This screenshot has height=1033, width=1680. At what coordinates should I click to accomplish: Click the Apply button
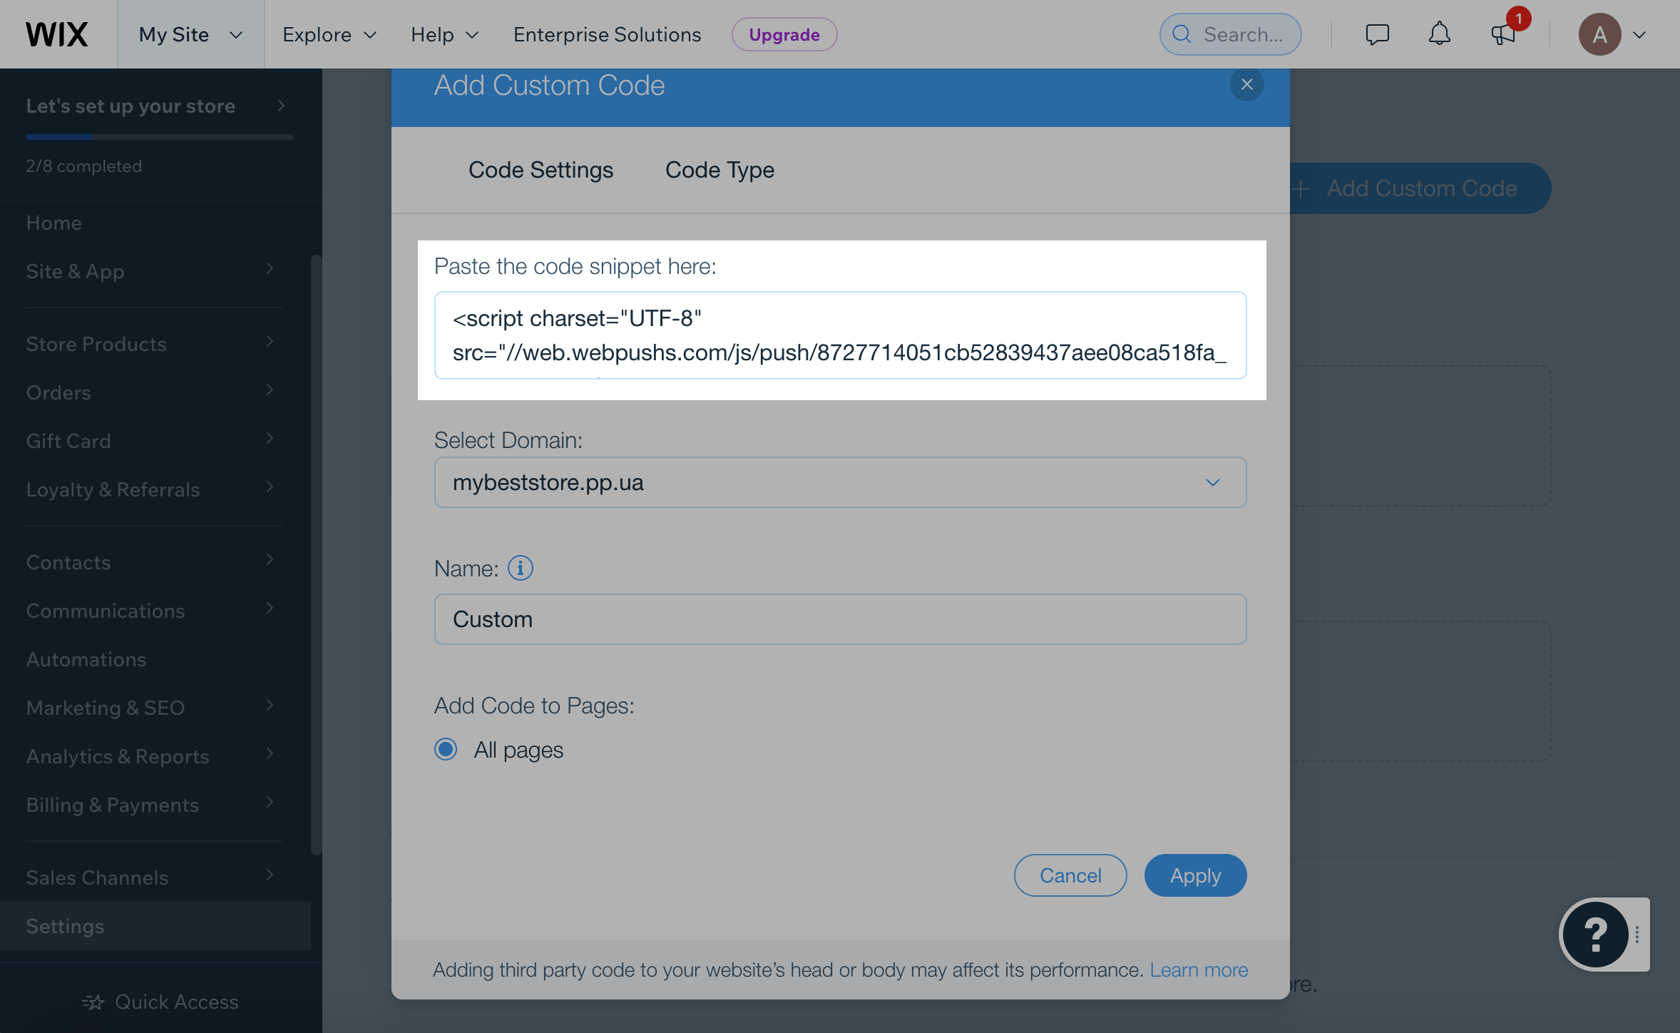click(1195, 875)
